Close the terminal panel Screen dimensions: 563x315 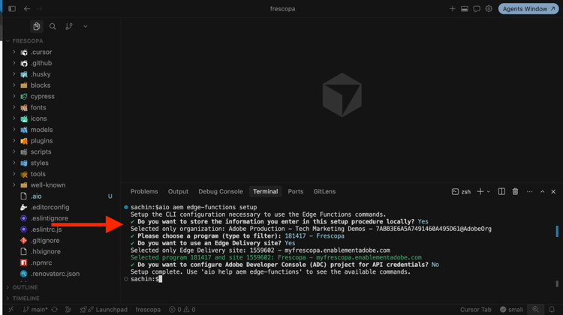tap(553, 192)
